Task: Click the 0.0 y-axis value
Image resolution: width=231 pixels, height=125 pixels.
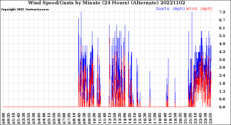Action: [x=222, y=107]
